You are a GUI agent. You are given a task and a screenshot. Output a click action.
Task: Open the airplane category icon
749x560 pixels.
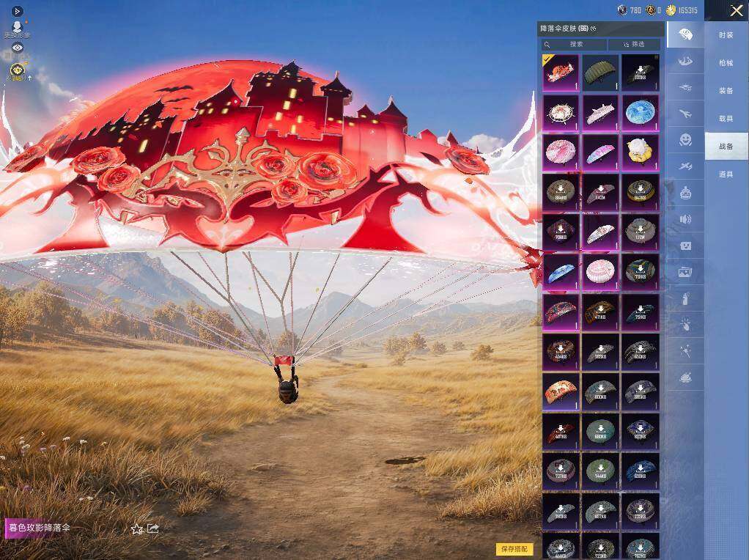click(685, 114)
